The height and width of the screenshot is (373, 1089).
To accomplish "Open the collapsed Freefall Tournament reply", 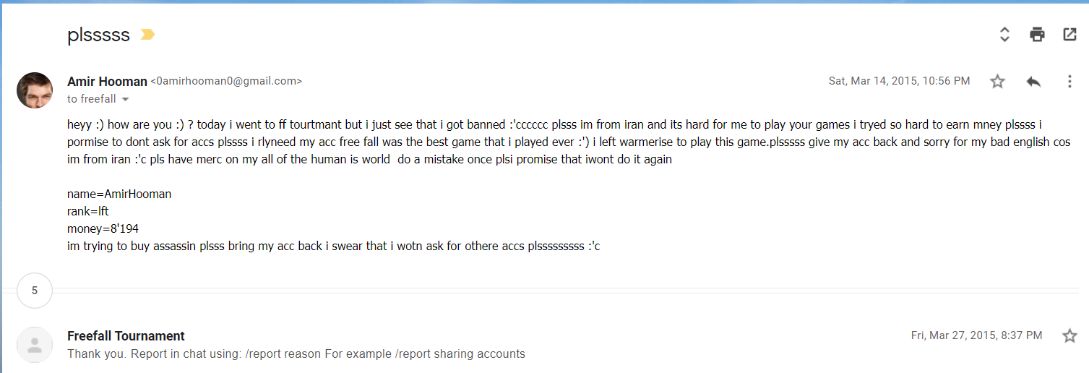I will 434,354.
